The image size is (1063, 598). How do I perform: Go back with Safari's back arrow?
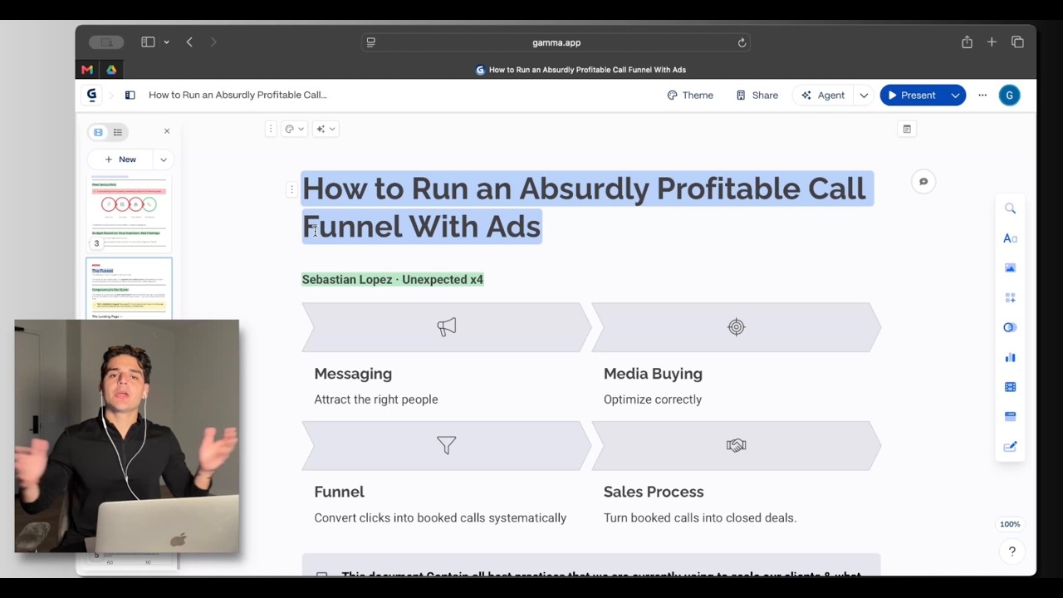[189, 42]
